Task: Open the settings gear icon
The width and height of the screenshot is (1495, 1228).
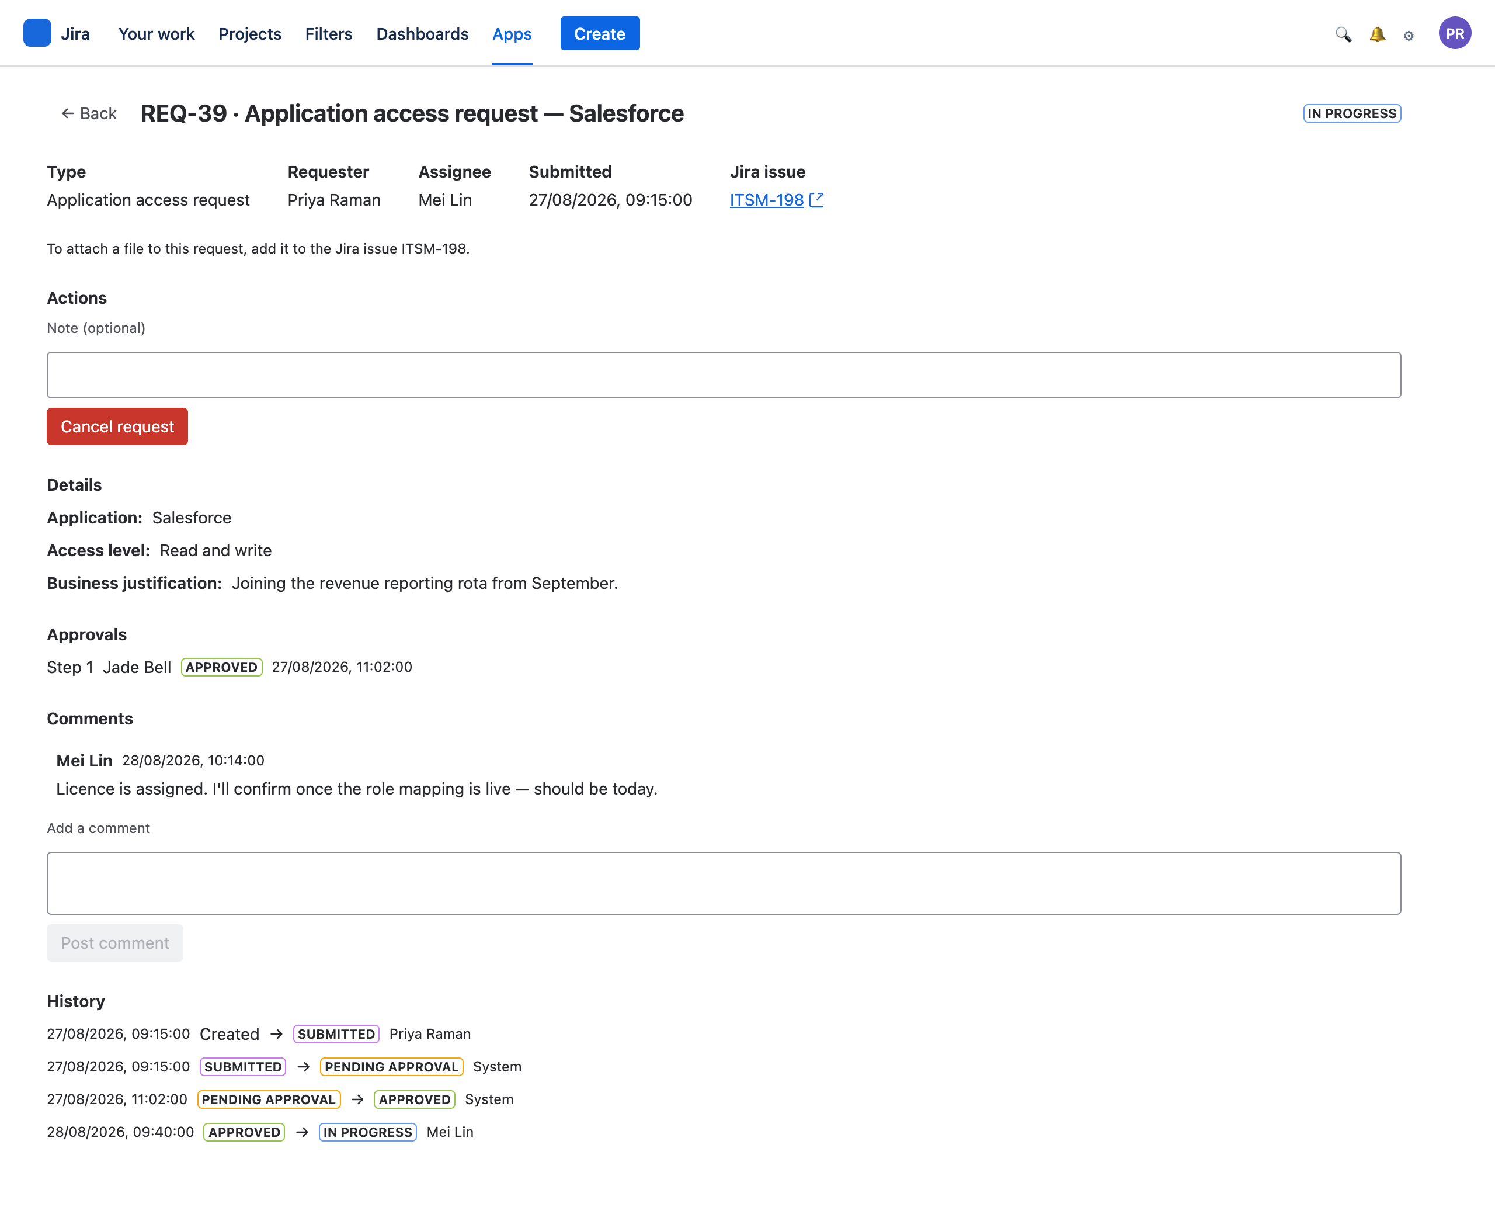Action: pos(1409,36)
